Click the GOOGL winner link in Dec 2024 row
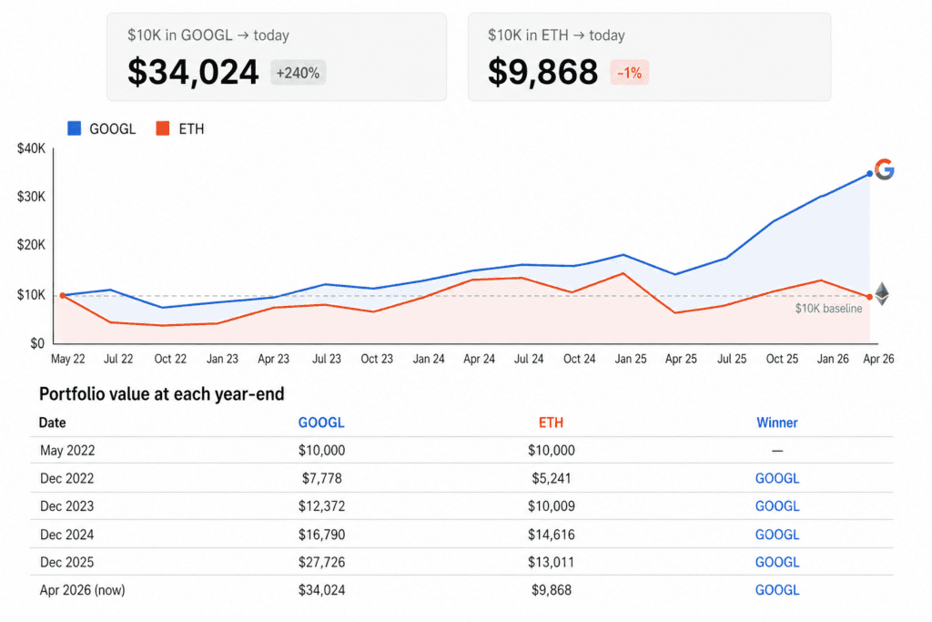This screenshot has width=932, height=622. click(x=777, y=535)
